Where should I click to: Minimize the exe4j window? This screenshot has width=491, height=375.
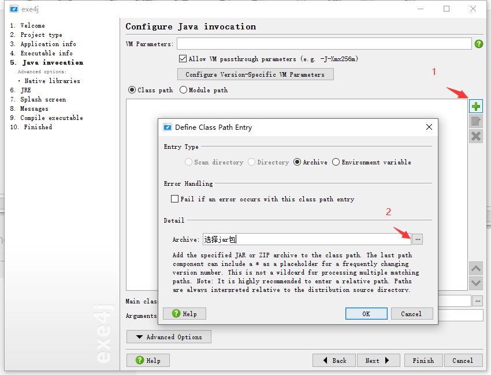coord(420,9)
